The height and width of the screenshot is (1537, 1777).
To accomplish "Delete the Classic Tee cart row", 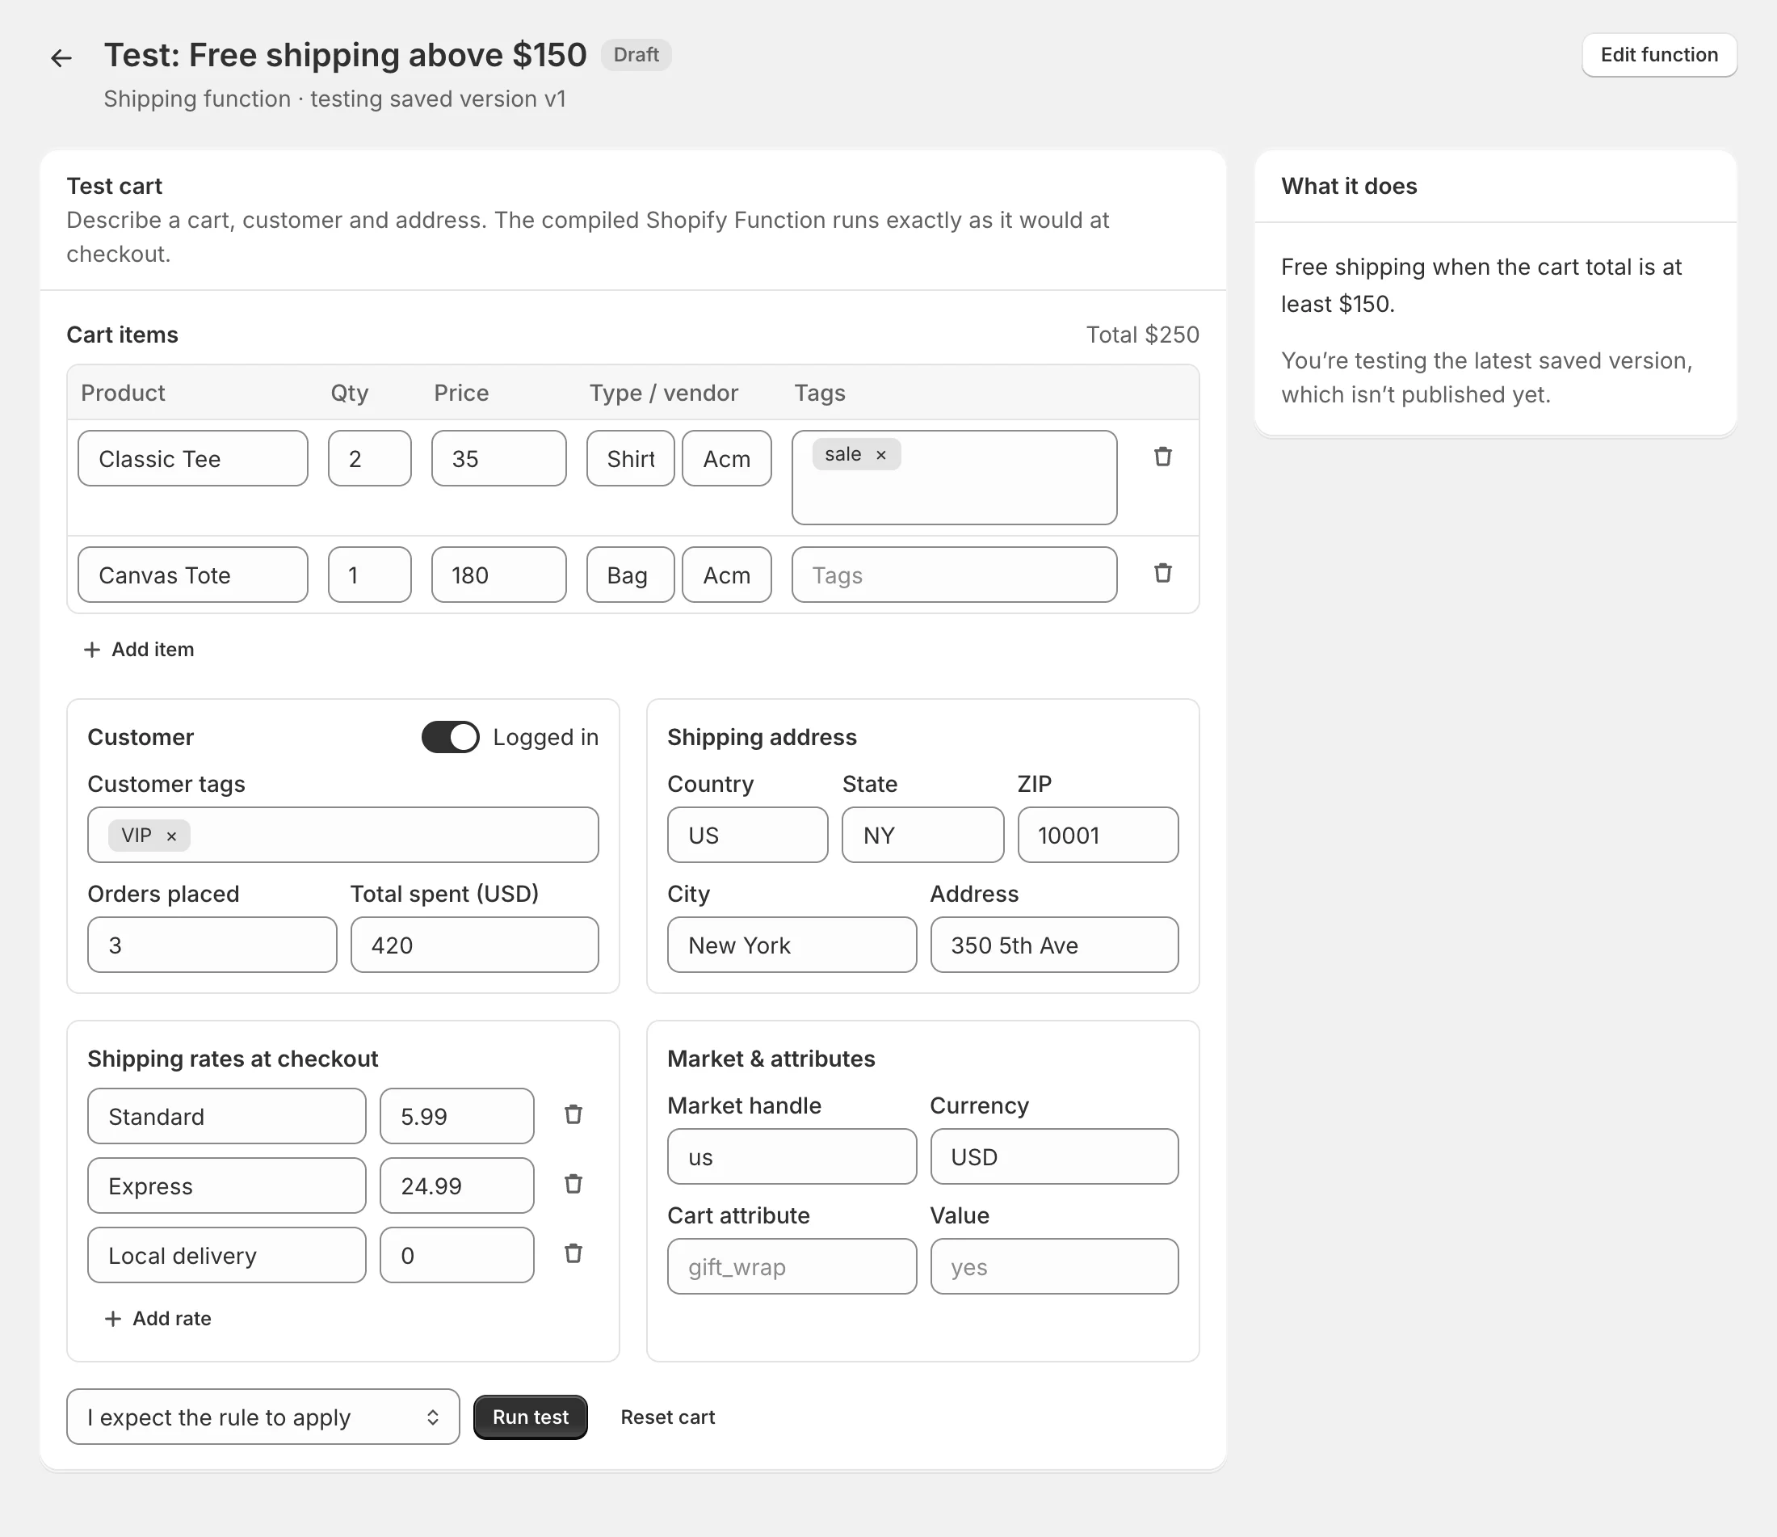I will (x=1163, y=457).
